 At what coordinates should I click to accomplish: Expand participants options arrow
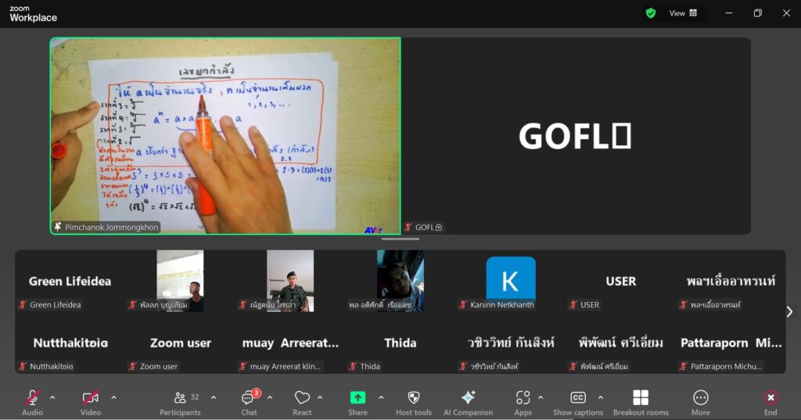pyautogui.click(x=214, y=397)
